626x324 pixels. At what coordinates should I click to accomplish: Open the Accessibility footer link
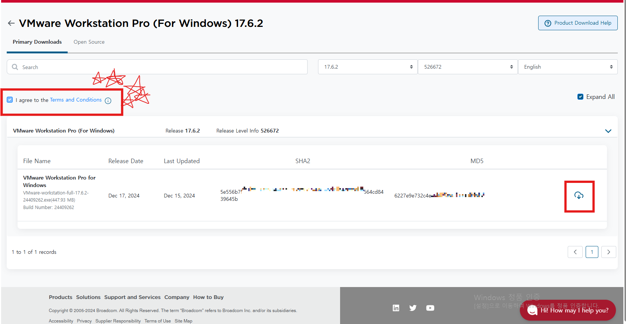(x=61, y=321)
